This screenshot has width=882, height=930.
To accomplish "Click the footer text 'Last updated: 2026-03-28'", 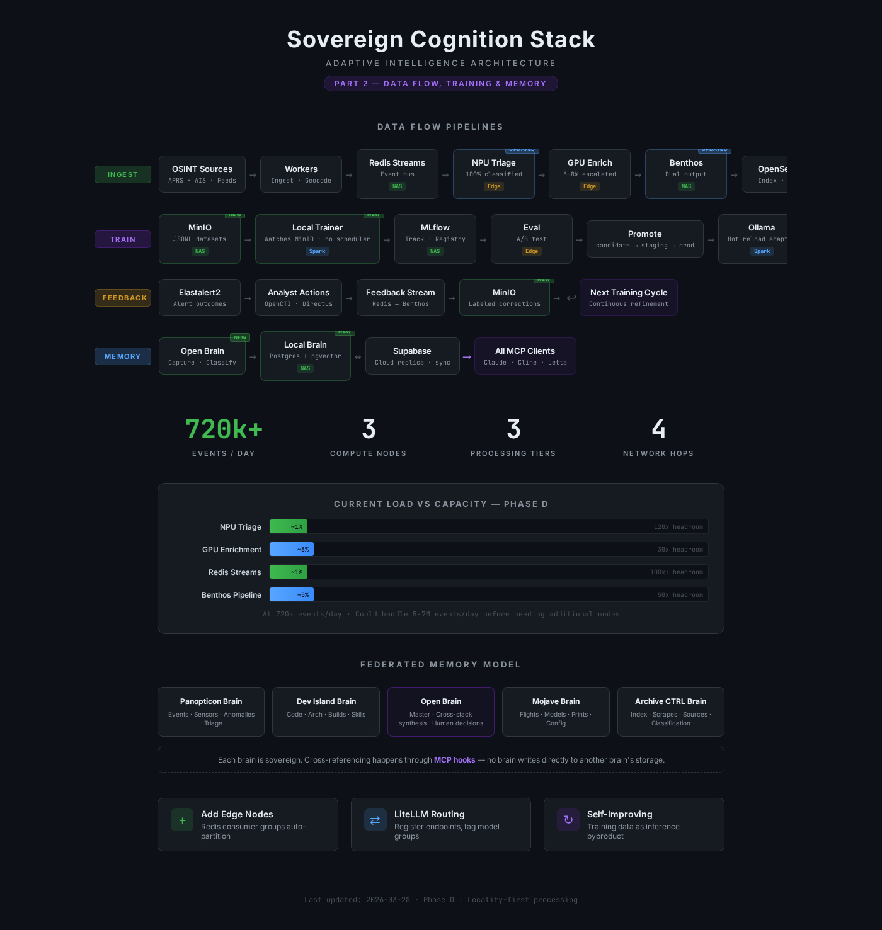I will pos(357,900).
